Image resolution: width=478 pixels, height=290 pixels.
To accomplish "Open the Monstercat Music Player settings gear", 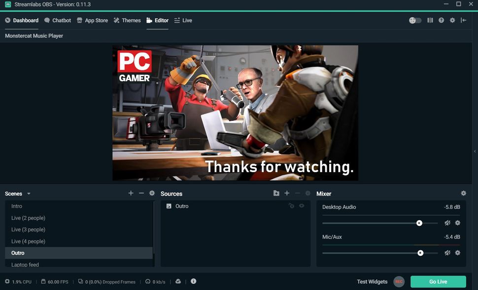I will [x=452, y=20].
